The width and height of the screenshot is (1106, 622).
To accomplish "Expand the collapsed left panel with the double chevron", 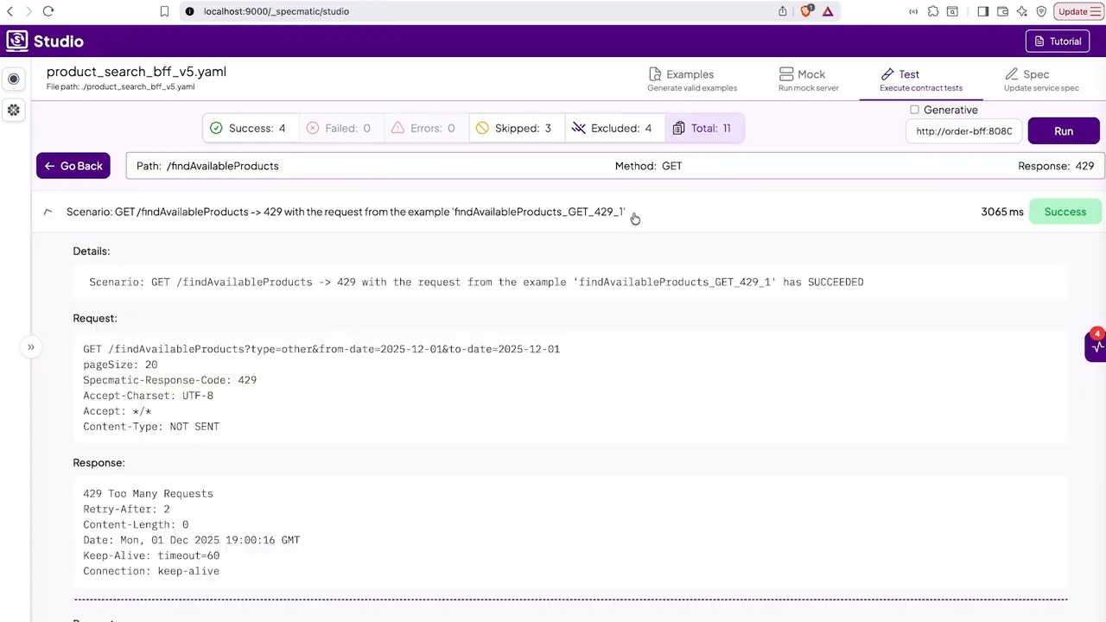I will [x=30, y=346].
